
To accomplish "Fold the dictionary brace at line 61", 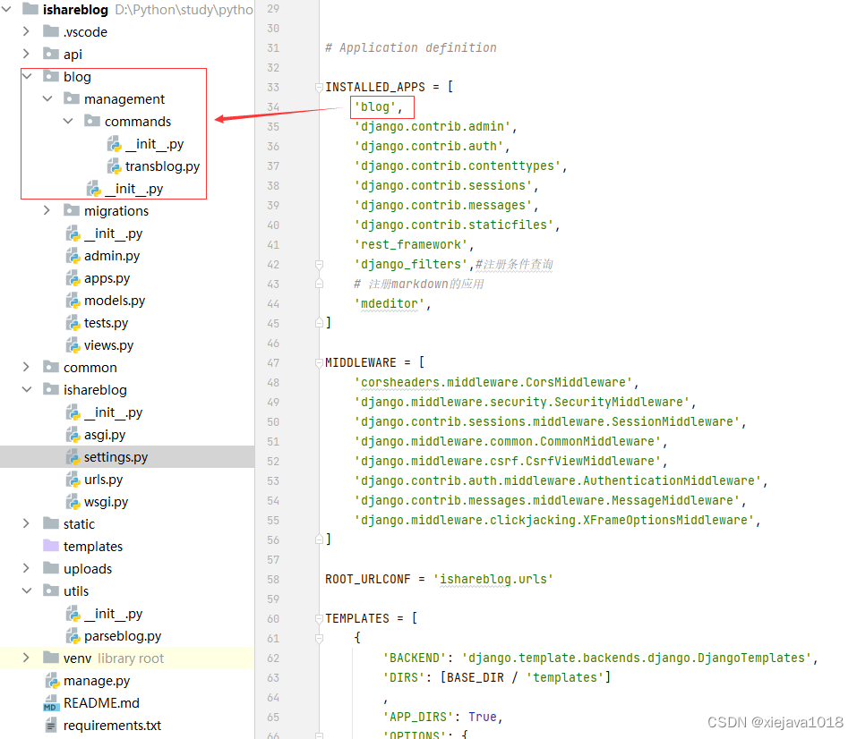I will coord(319,637).
